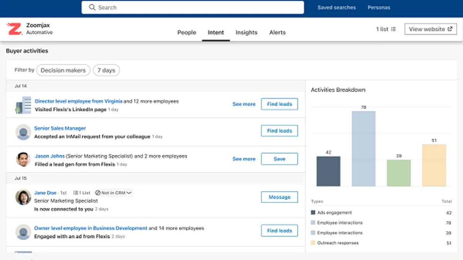Click 'Accepted an InMail request from your colleague'
Image resolution: width=463 pixels, height=260 pixels.
coord(92,136)
